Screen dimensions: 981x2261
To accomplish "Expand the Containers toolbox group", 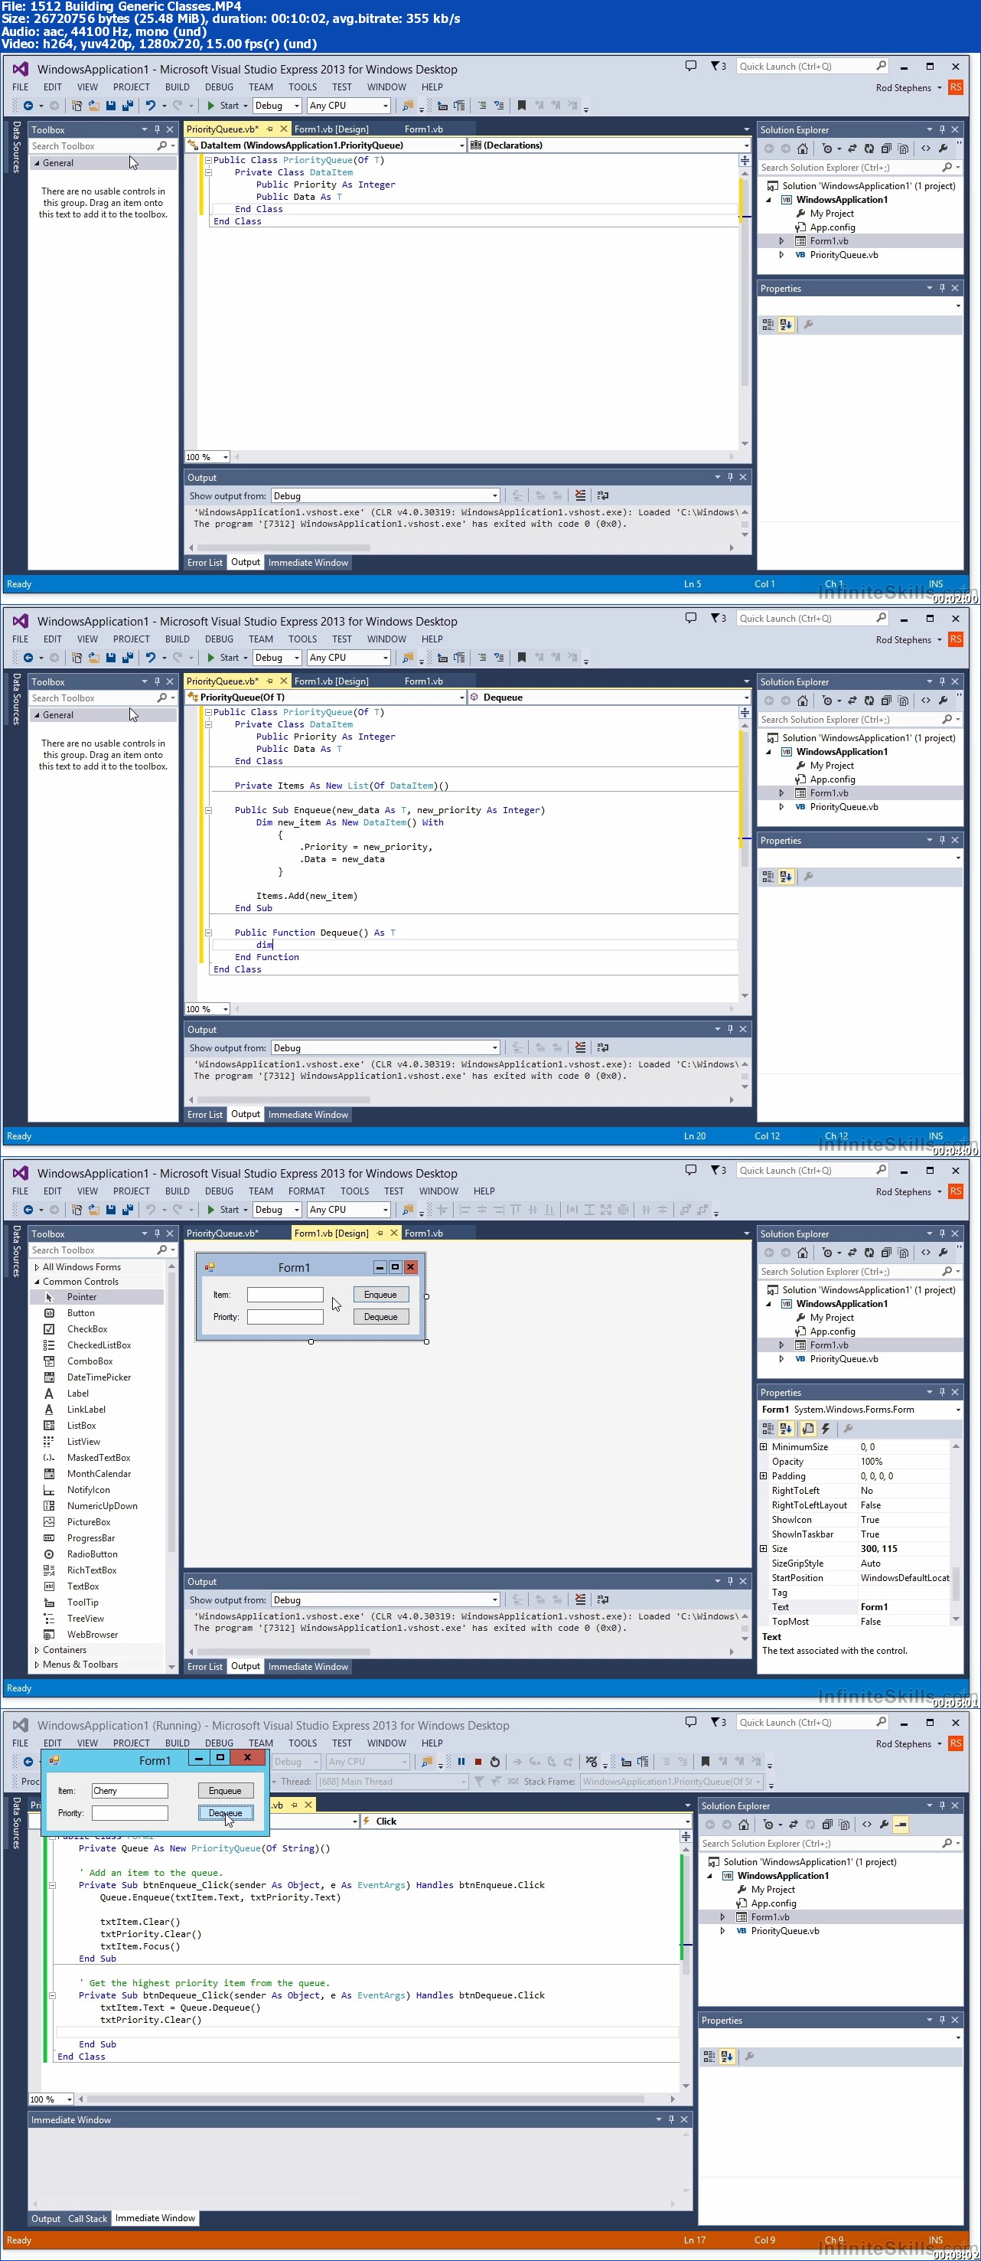I will 37,1650.
